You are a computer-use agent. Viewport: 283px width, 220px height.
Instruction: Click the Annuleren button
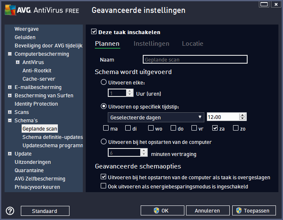tap(208, 210)
